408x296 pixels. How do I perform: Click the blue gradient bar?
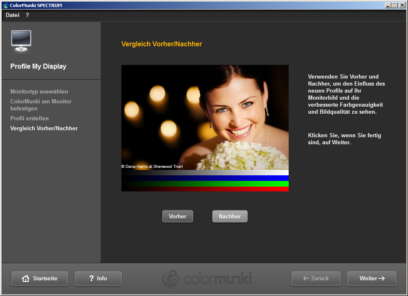coord(205,178)
